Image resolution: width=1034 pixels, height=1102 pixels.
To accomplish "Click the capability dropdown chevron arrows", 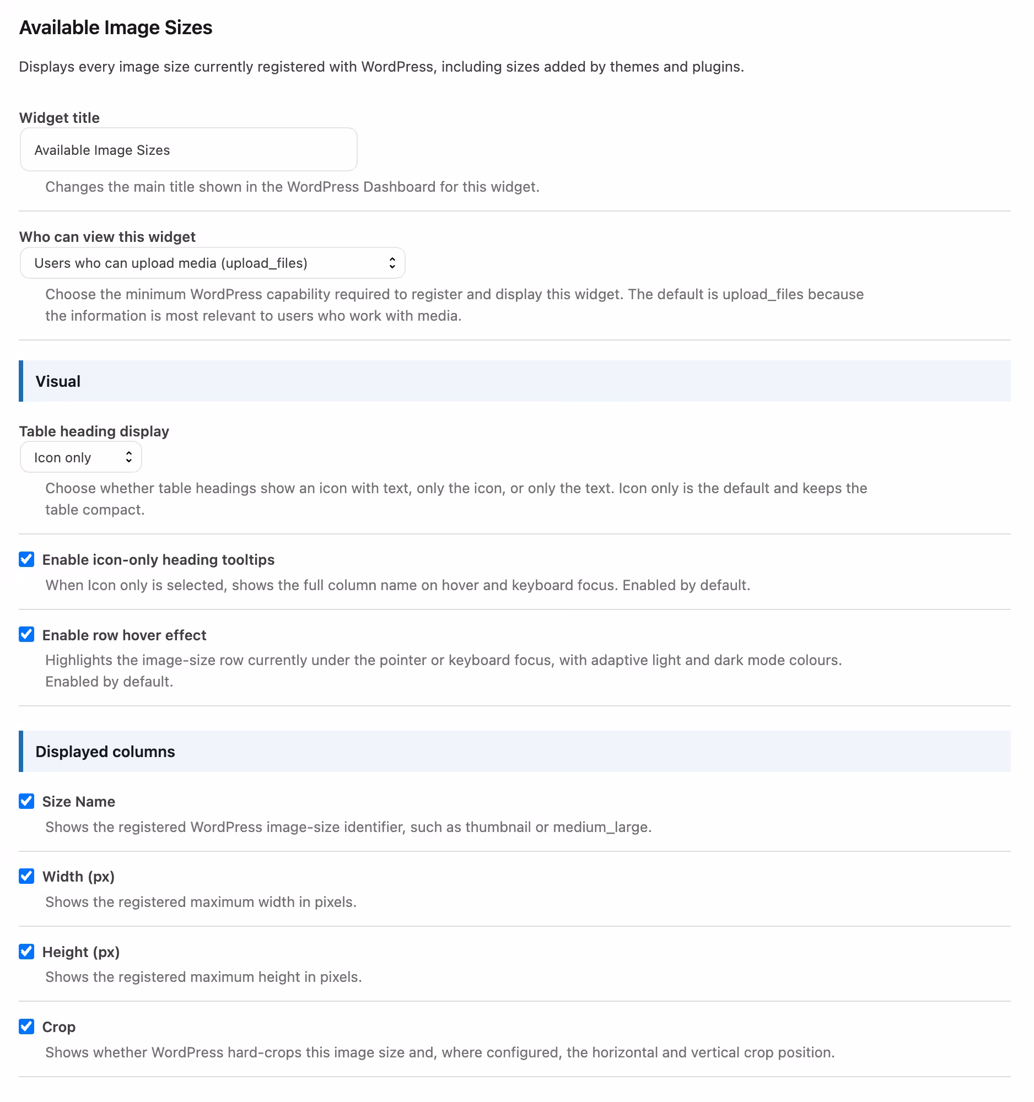I will [x=392, y=263].
